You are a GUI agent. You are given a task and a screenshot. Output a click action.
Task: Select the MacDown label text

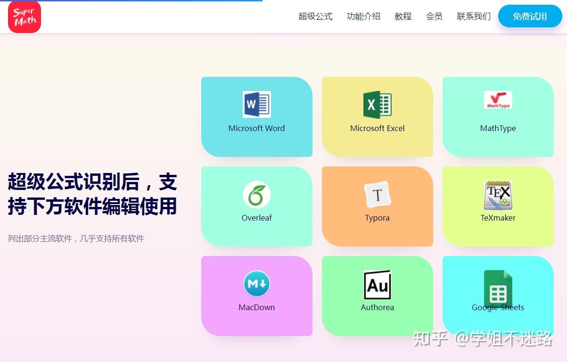tap(256, 307)
